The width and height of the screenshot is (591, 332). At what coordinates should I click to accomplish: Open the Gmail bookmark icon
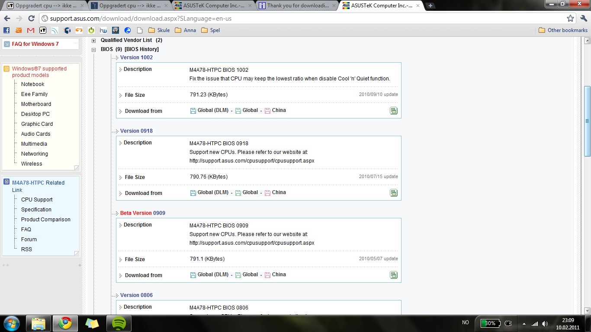pyautogui.click(x=30, y=30)
